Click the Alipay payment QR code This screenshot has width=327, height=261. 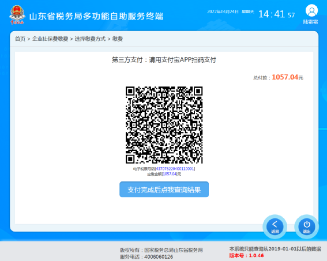[164, 125]
